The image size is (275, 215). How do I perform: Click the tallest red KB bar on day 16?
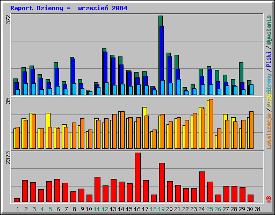click(137, 177)
